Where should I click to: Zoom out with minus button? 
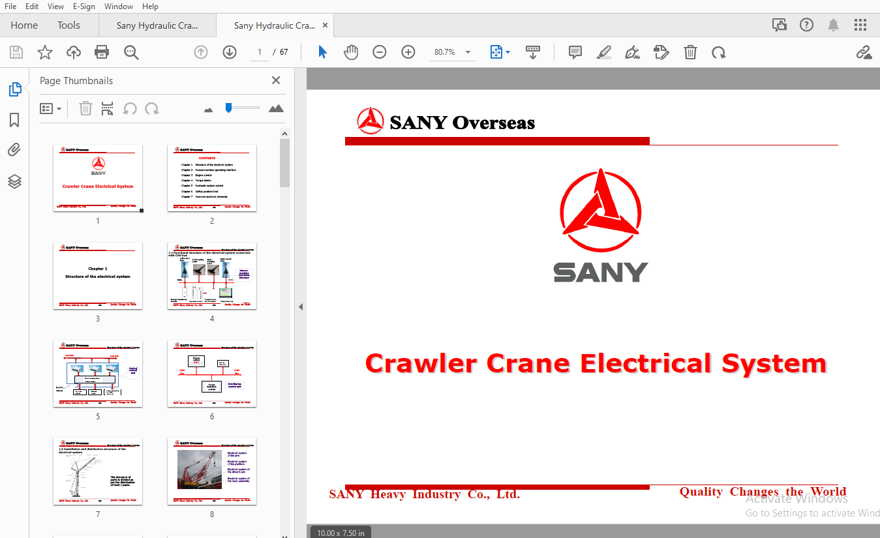[380, 52]
